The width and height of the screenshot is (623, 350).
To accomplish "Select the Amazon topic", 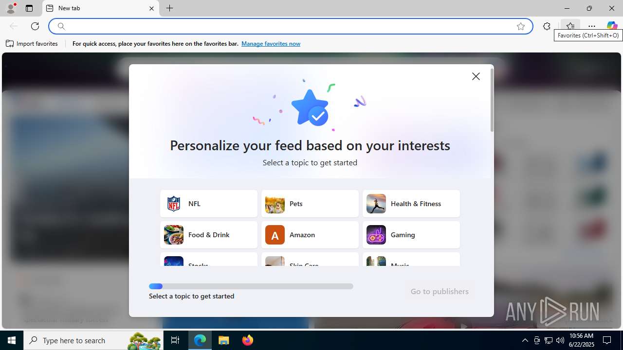I will (x=310, y=235).
